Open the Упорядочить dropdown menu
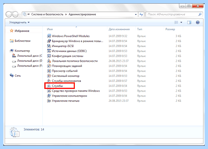This screenshot has width=208, height=149. (19, 22)
